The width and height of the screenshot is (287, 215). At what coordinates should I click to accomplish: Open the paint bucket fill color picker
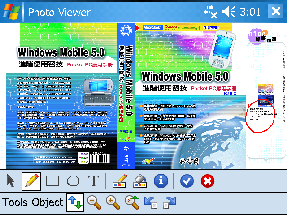(x=140, y=181)
